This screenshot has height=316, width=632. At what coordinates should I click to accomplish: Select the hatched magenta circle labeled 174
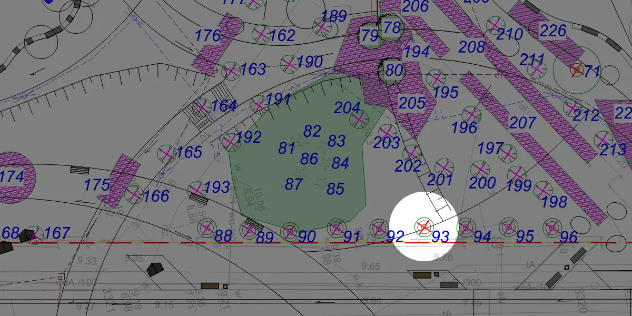coord(13,177)
